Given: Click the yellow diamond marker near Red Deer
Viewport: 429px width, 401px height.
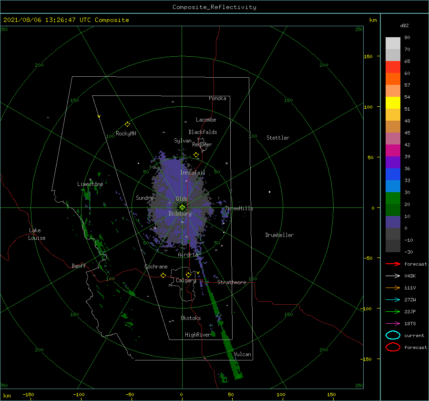Looking at the screenshot, I should (196, 155).
